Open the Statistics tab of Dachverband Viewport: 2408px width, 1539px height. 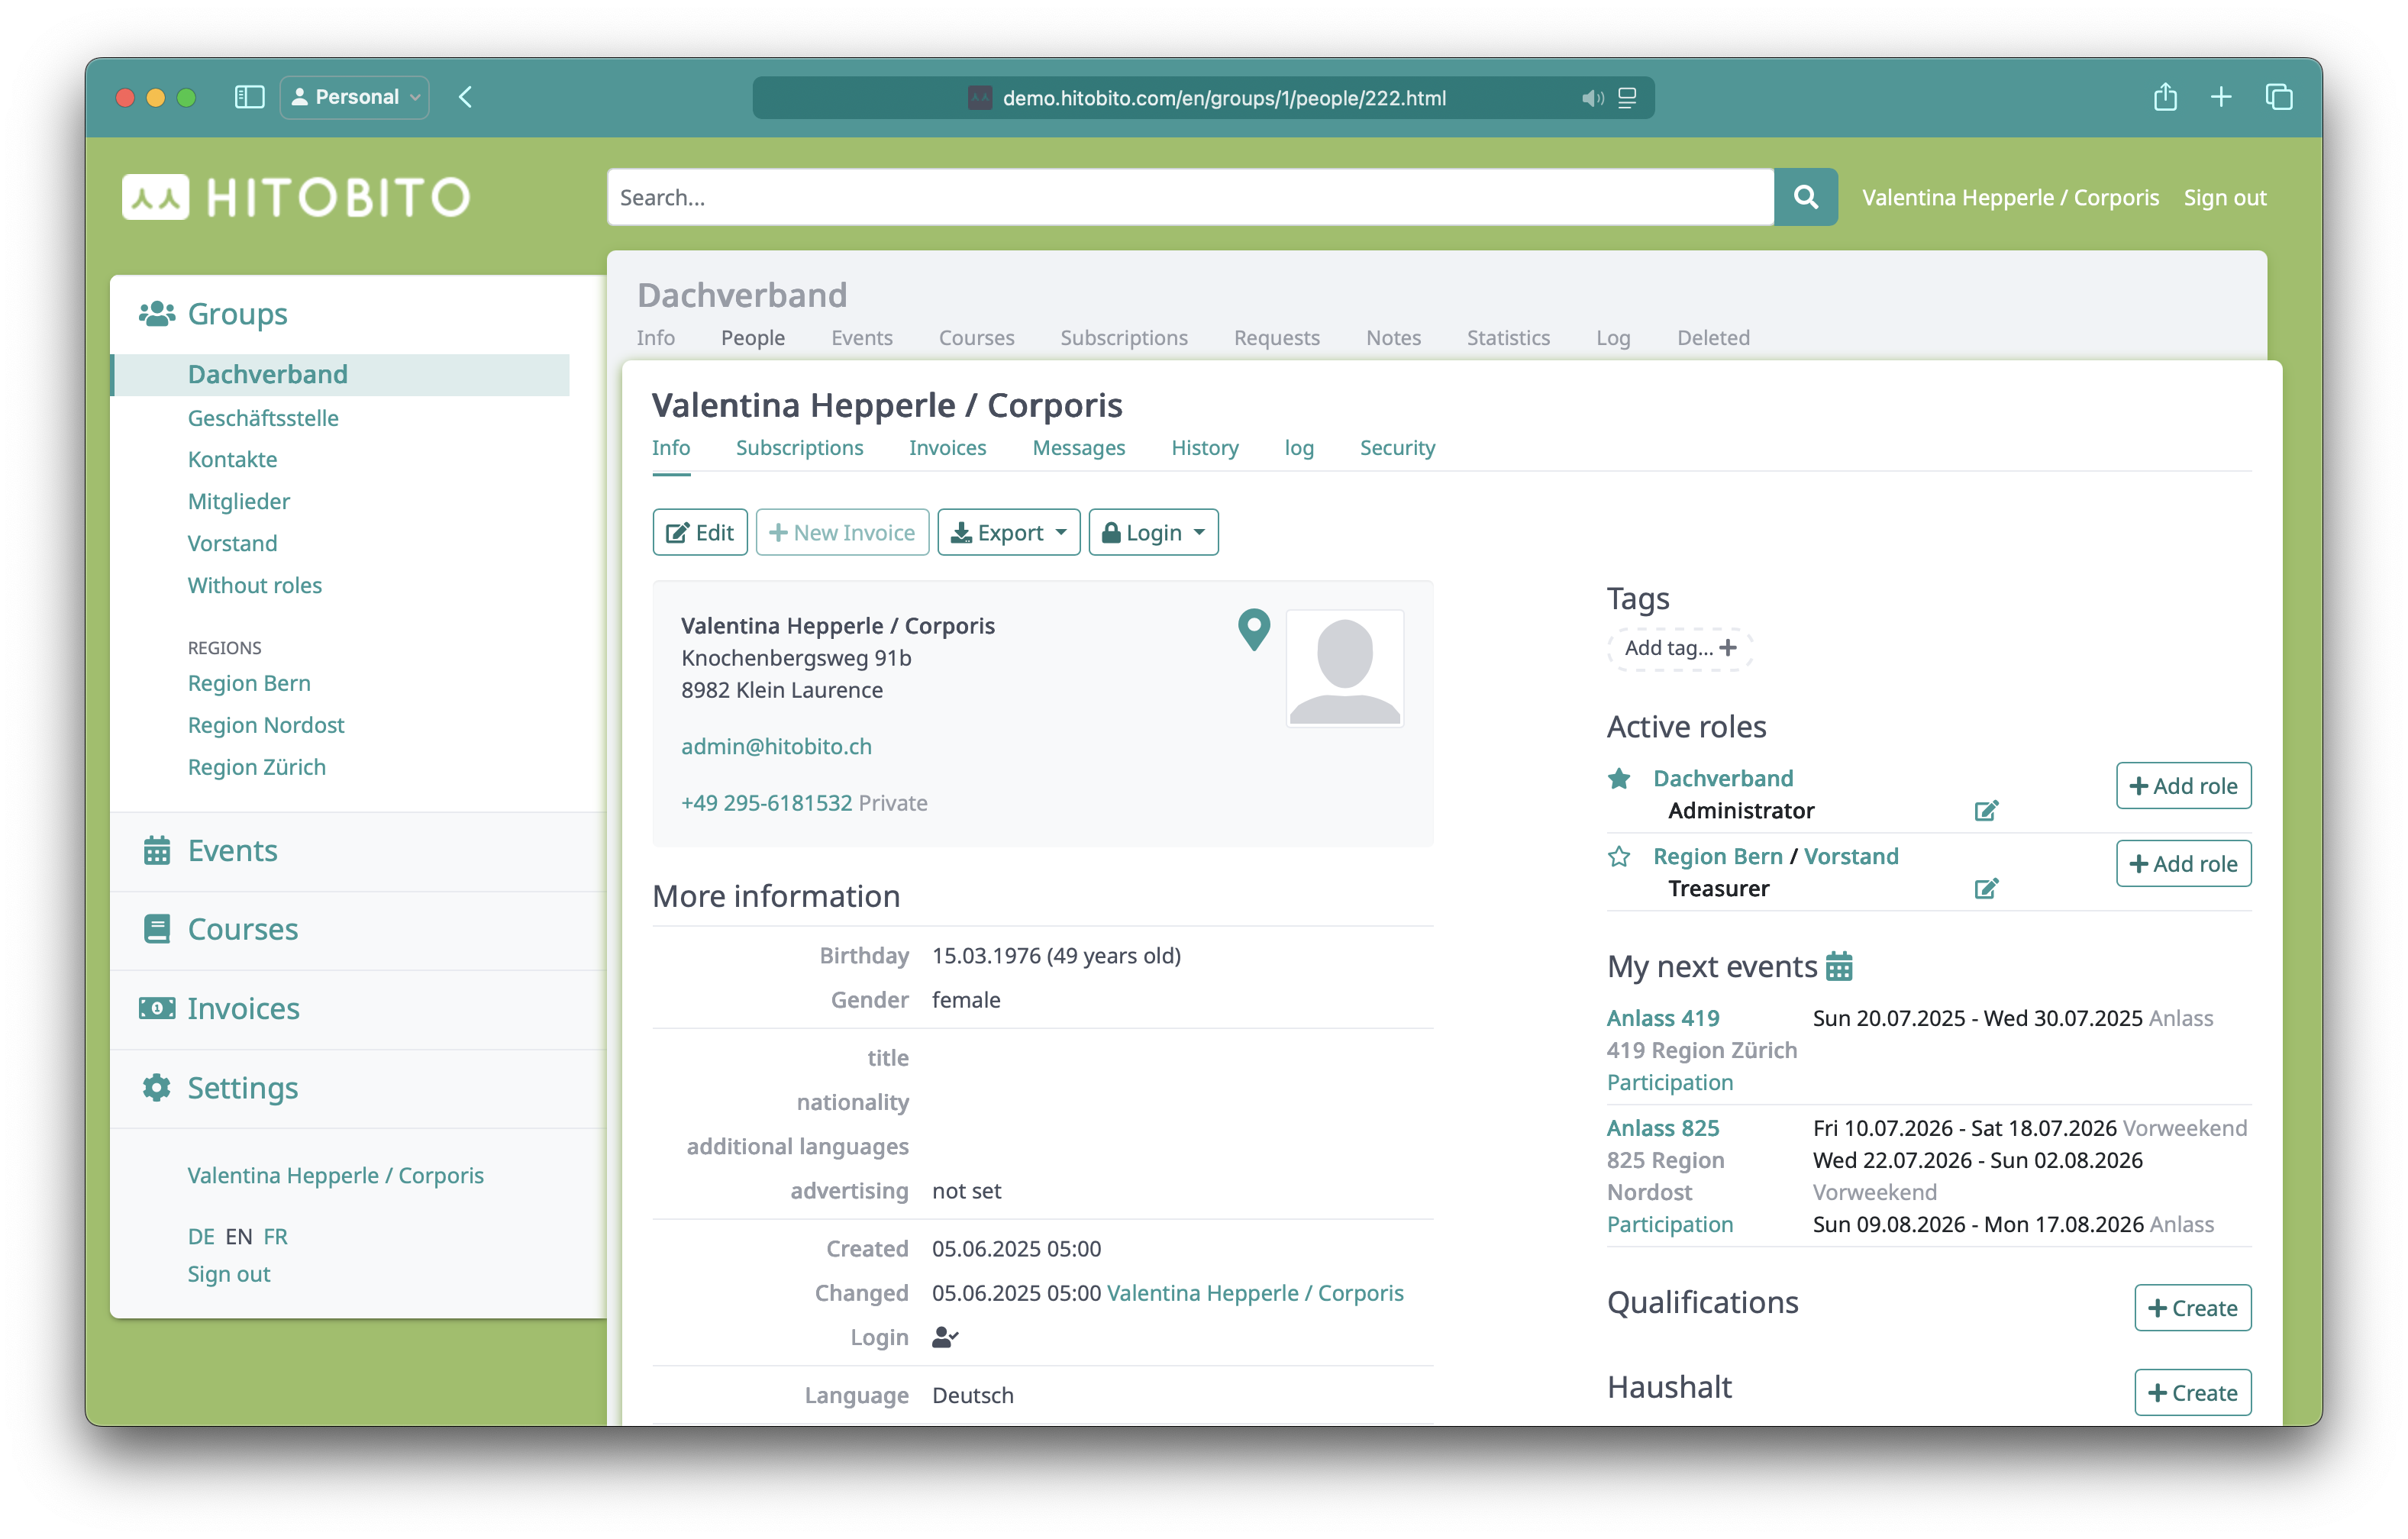pos(1508,338)
